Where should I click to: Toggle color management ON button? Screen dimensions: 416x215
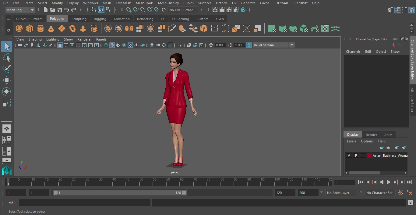tap(249, 45)
